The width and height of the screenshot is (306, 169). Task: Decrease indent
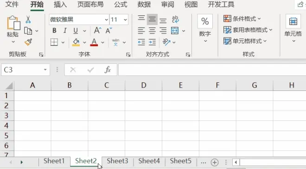(x=141, y=42)
